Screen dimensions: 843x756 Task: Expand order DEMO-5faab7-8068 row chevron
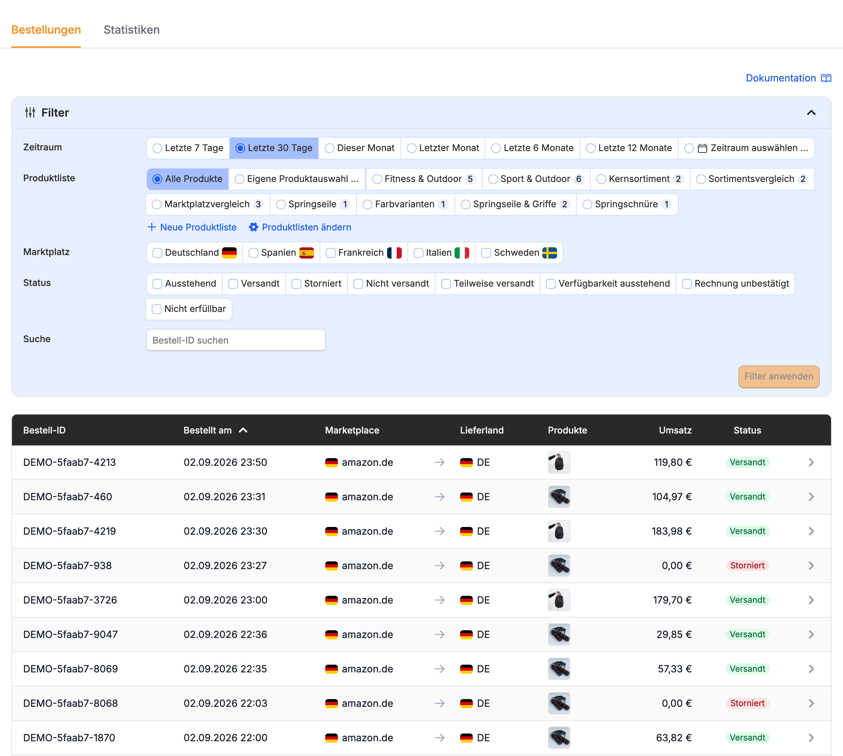point(811,703)
